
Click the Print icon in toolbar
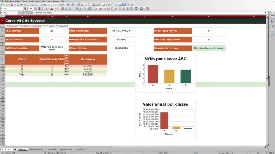pos(21,5)
